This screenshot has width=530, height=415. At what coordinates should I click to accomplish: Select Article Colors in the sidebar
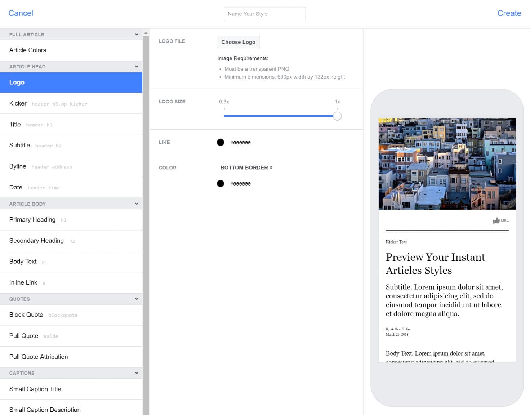click(x=28, y=50)
